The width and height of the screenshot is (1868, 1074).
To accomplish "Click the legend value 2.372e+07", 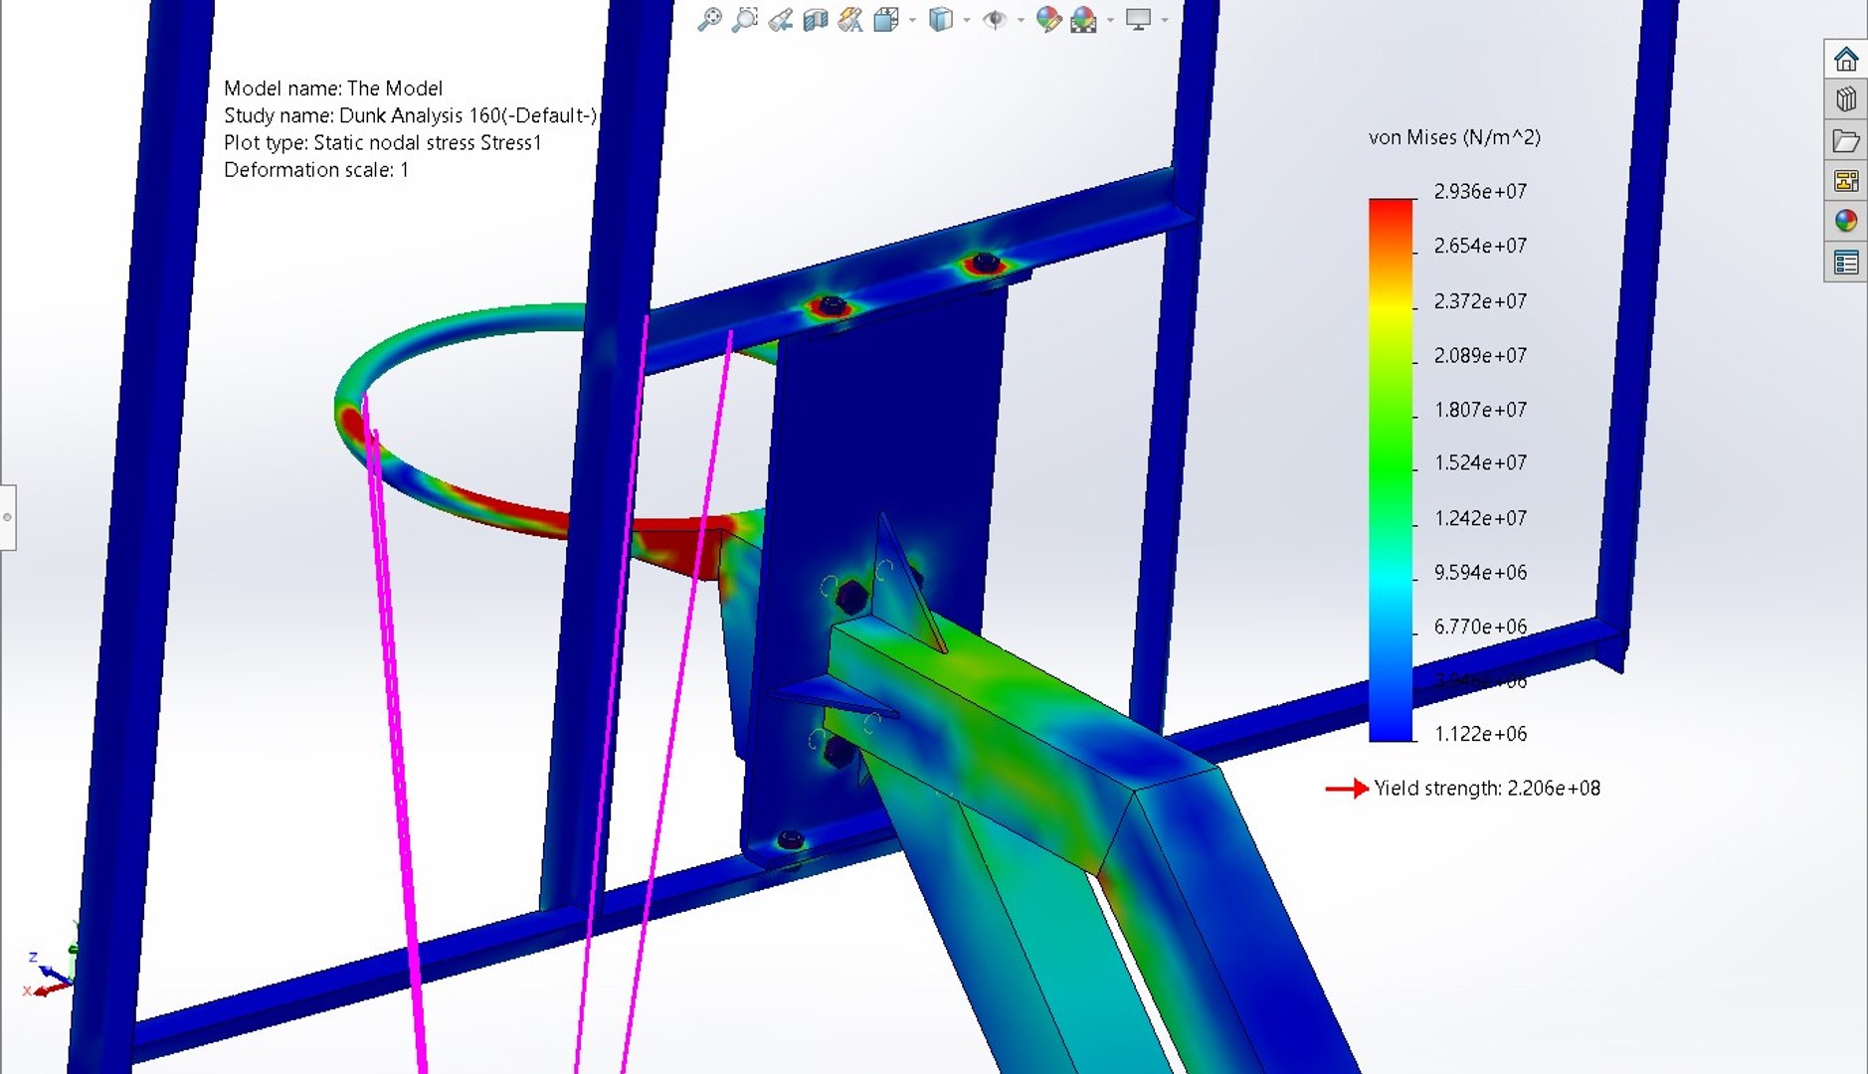I will (x=1480, y=300).
